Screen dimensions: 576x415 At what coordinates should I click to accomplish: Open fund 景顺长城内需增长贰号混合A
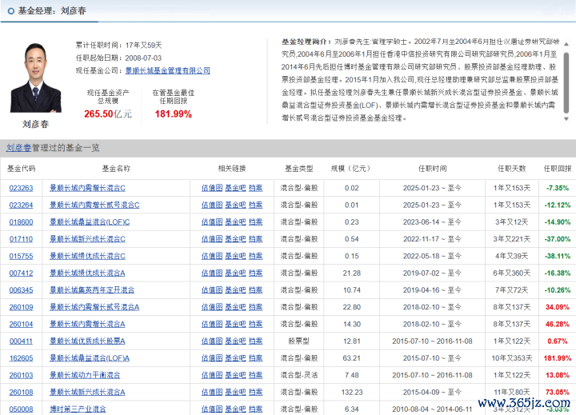(x=94, y=307)
